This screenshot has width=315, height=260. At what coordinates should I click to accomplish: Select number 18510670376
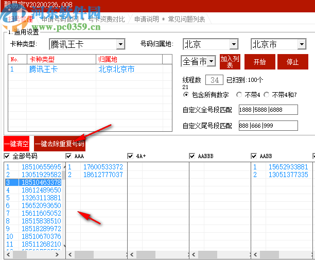pyautogui.click(x=41, y=236)
